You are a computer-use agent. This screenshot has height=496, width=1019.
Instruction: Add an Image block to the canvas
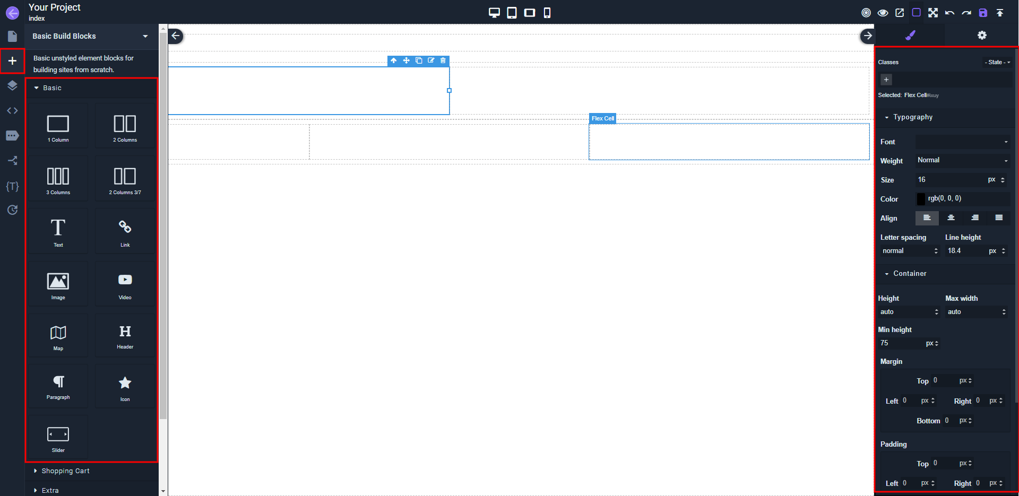(58, 283)
